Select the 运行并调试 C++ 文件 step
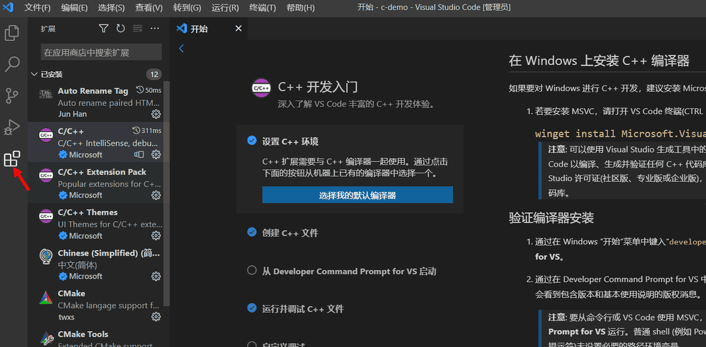The width and height of the screenshot is (706, 347). (303, 308)
